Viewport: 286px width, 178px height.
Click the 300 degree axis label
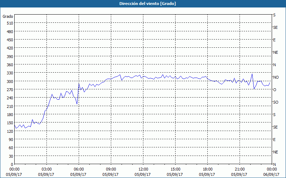10,82
